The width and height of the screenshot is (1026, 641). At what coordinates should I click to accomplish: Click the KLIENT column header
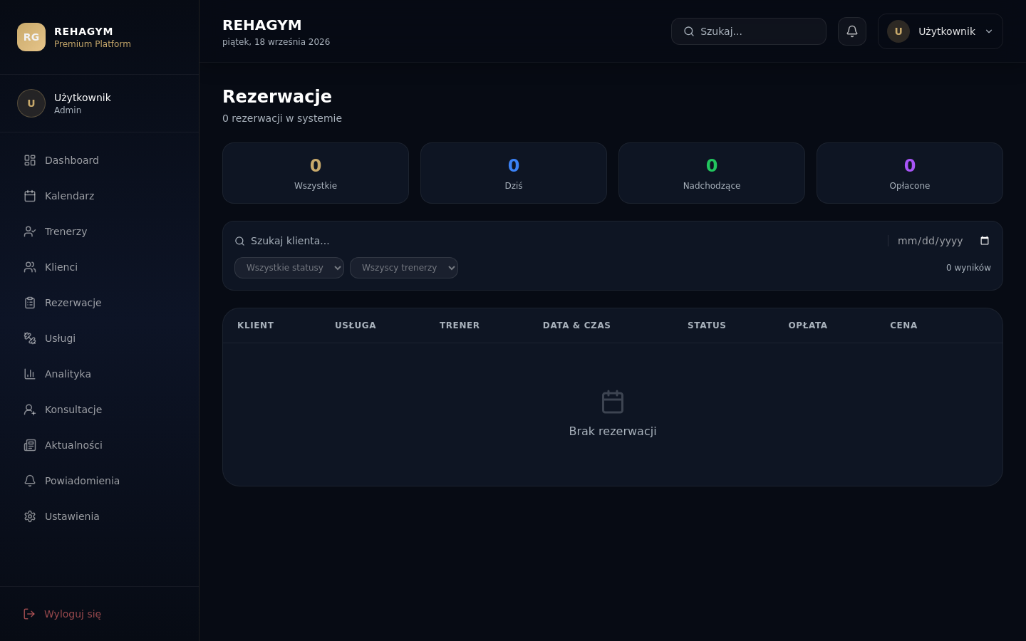(x=256, y=325)
